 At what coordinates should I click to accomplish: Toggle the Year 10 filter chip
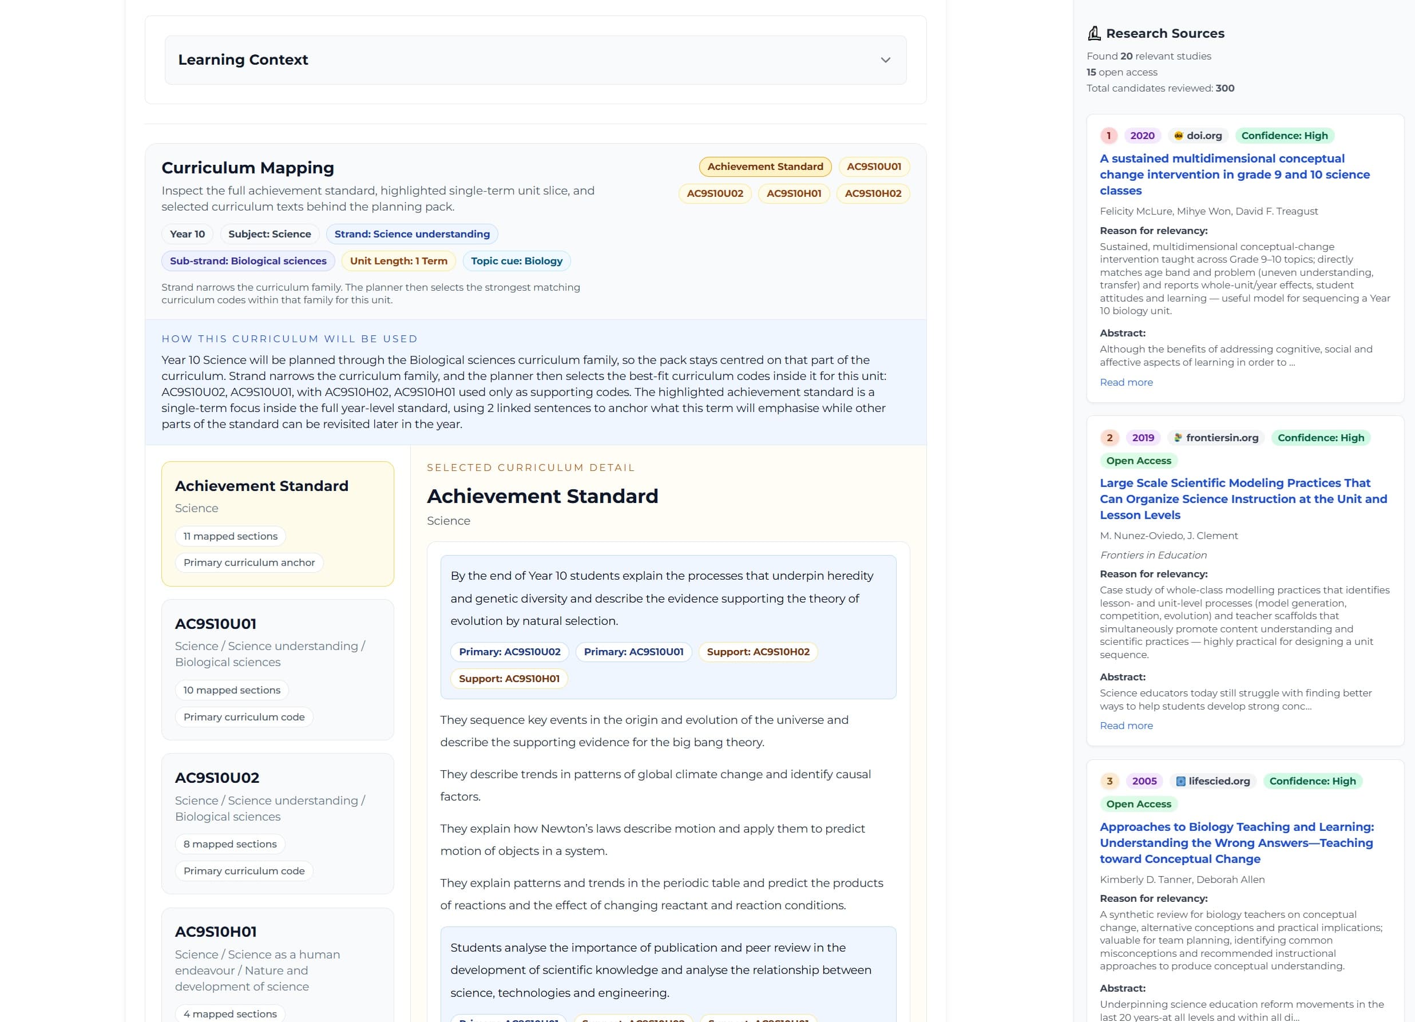click(187, 234)
